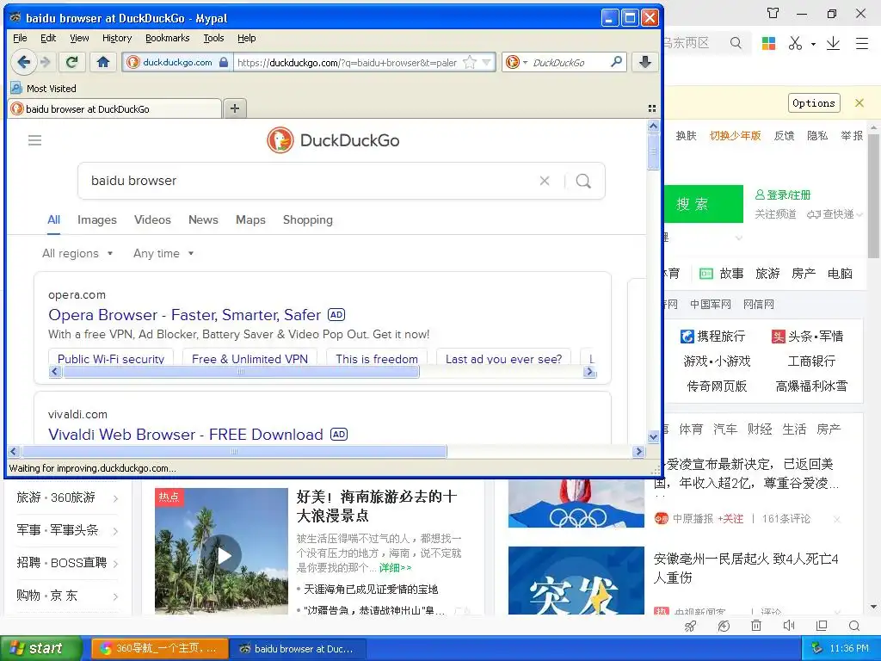Switch to Images results tab
The height and width of the screenshot is (661, 881).
tap(97, 219)
